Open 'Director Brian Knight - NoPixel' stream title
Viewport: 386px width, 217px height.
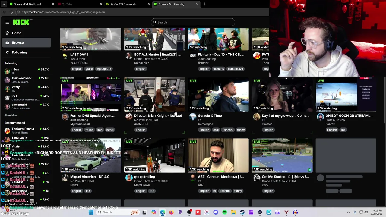point(158,116)
